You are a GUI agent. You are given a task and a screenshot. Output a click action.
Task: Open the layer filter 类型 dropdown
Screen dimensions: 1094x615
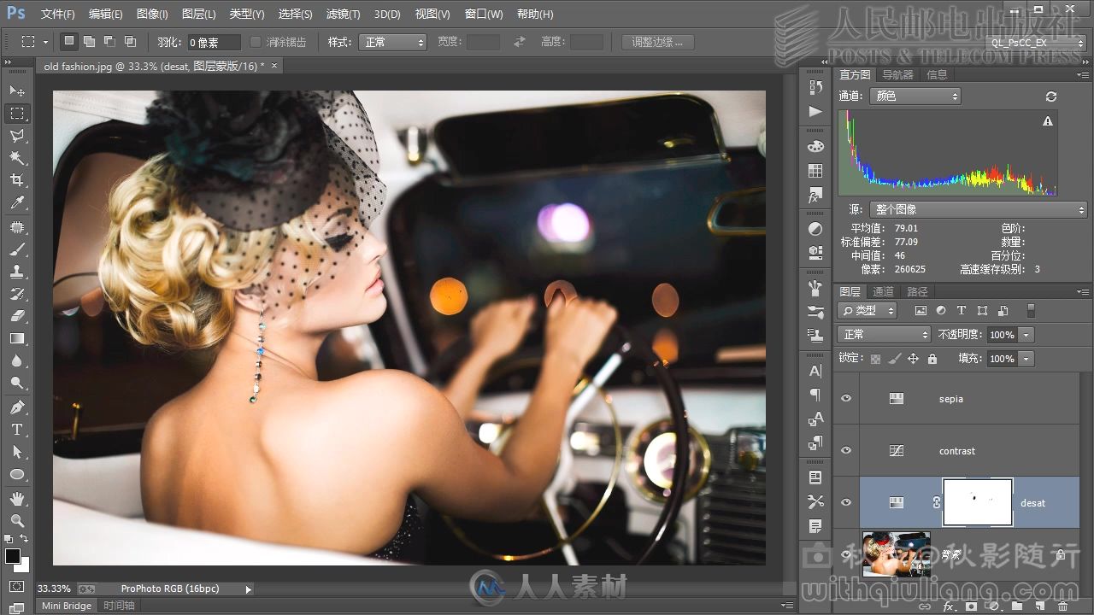point(867,311)
